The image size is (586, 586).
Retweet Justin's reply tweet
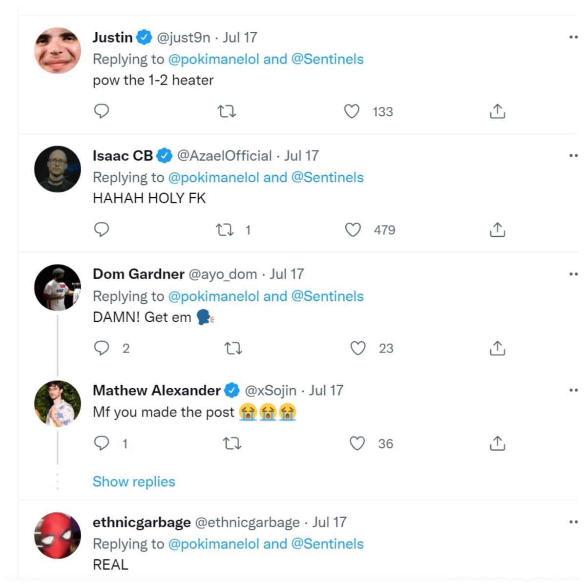tap(227, 112)
